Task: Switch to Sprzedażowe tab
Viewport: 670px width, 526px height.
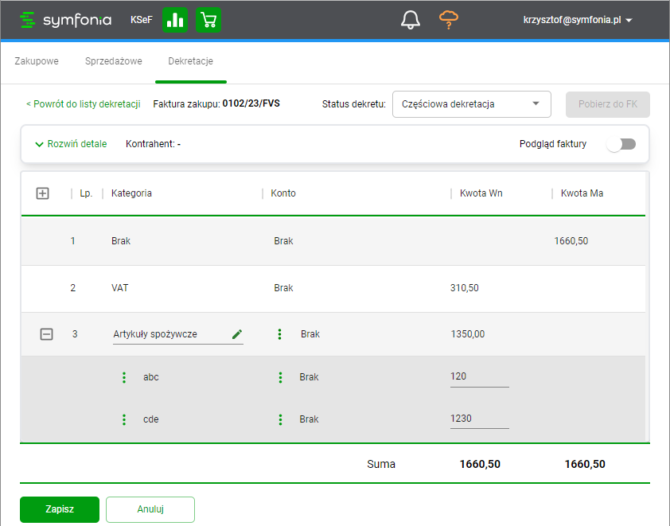Action: pos(114,61)
